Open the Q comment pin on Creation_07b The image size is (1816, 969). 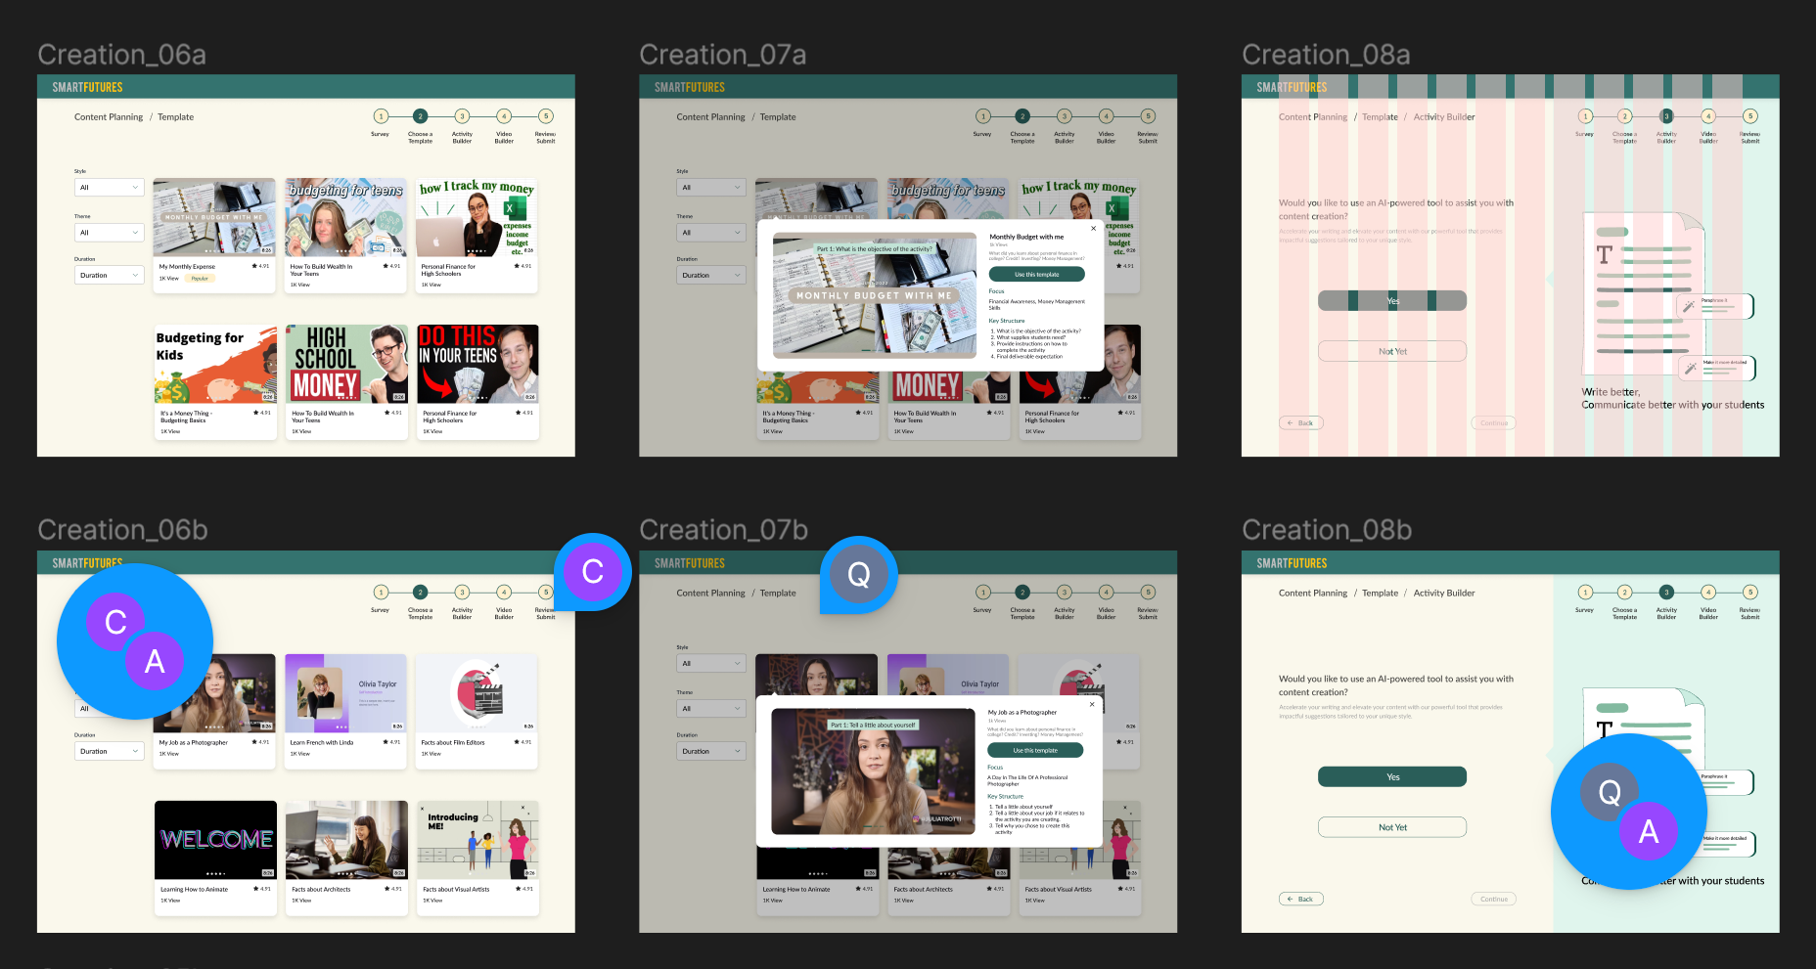[x=858, y=575]
